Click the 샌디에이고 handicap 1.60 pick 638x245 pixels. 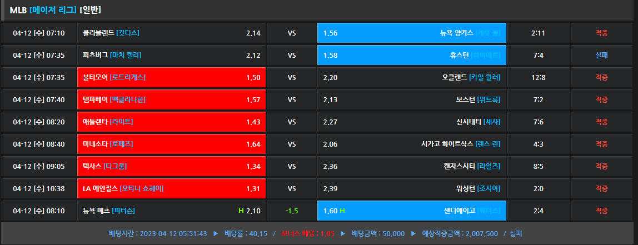pyautogui.click(x=411, y=211)
